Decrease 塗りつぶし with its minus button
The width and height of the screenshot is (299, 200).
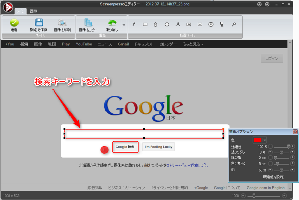pyautogui.click(x=270, y=152)
